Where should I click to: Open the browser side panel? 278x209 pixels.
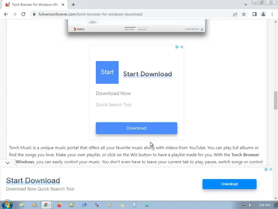tap(255, 14)
